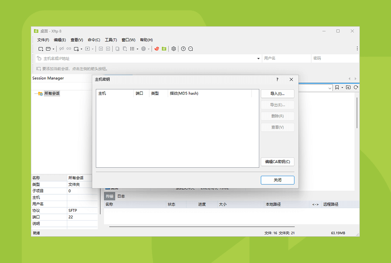
Task: Click the Xftp app icon in title bar
Action: tap(36, 31)
